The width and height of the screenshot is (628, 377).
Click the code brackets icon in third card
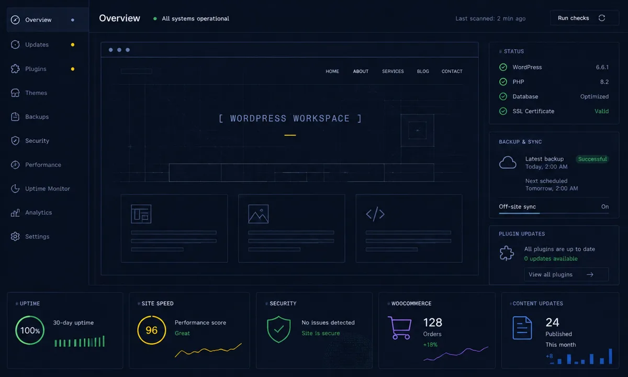tap(375, 214)
